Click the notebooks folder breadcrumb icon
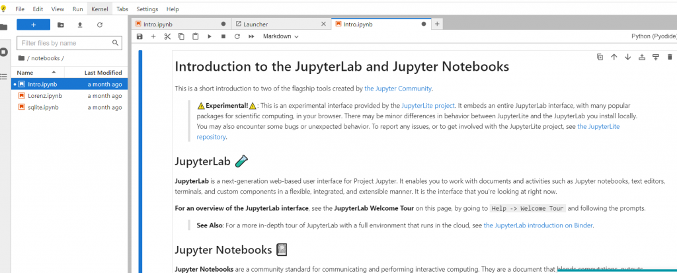 (22, 58)
